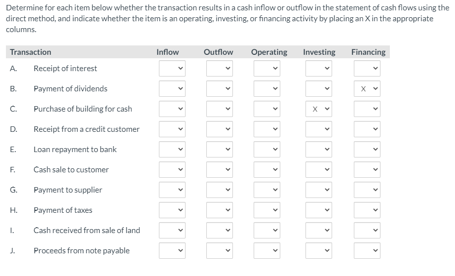This screenshot has width=455, height=276.
Task: Open Investing dropdown for Cash received from sale of land
Action: (x=318, y=231)
